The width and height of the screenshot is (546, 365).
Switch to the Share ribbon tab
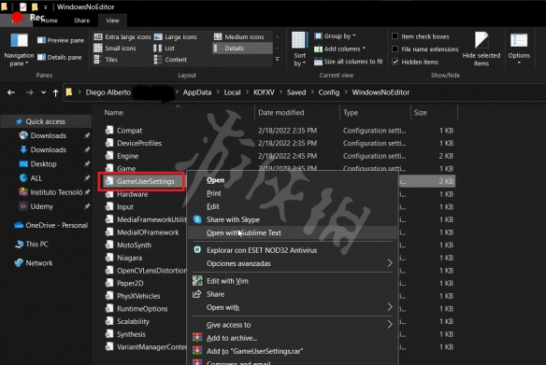tap(82, 21)
